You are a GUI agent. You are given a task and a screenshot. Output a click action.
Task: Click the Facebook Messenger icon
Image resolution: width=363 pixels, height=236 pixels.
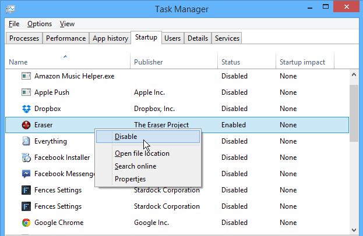[x=26, y=174]
